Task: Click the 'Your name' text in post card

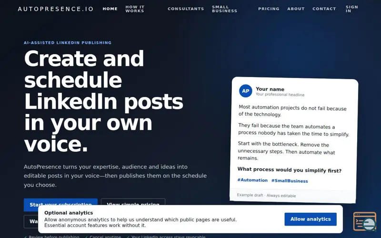Action: pos(270,89)
